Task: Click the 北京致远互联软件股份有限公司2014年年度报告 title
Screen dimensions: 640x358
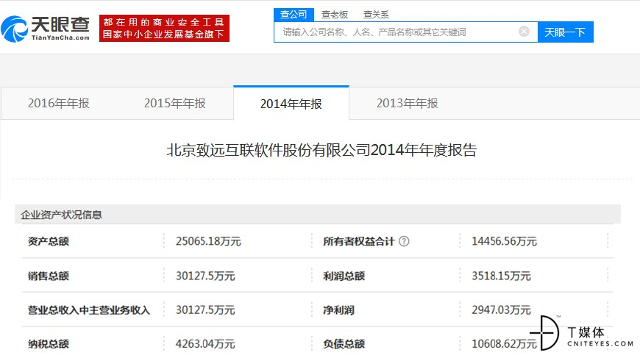Action: [x=321, y=150]
